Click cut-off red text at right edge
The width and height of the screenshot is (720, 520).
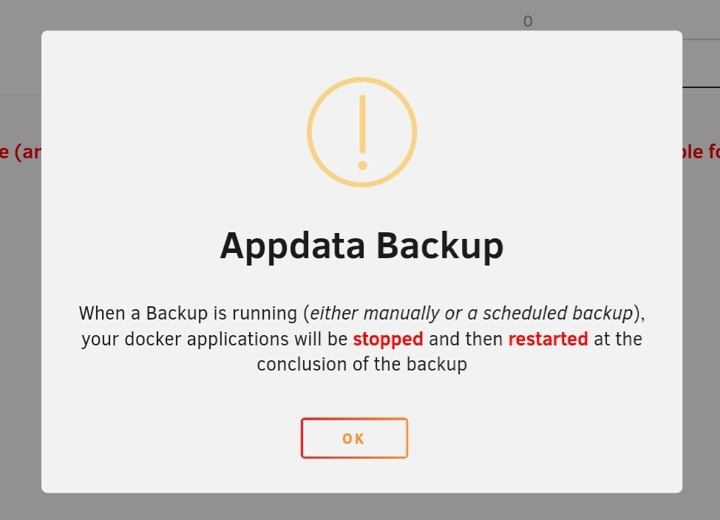pyautogui.click(x=702, y=152)
